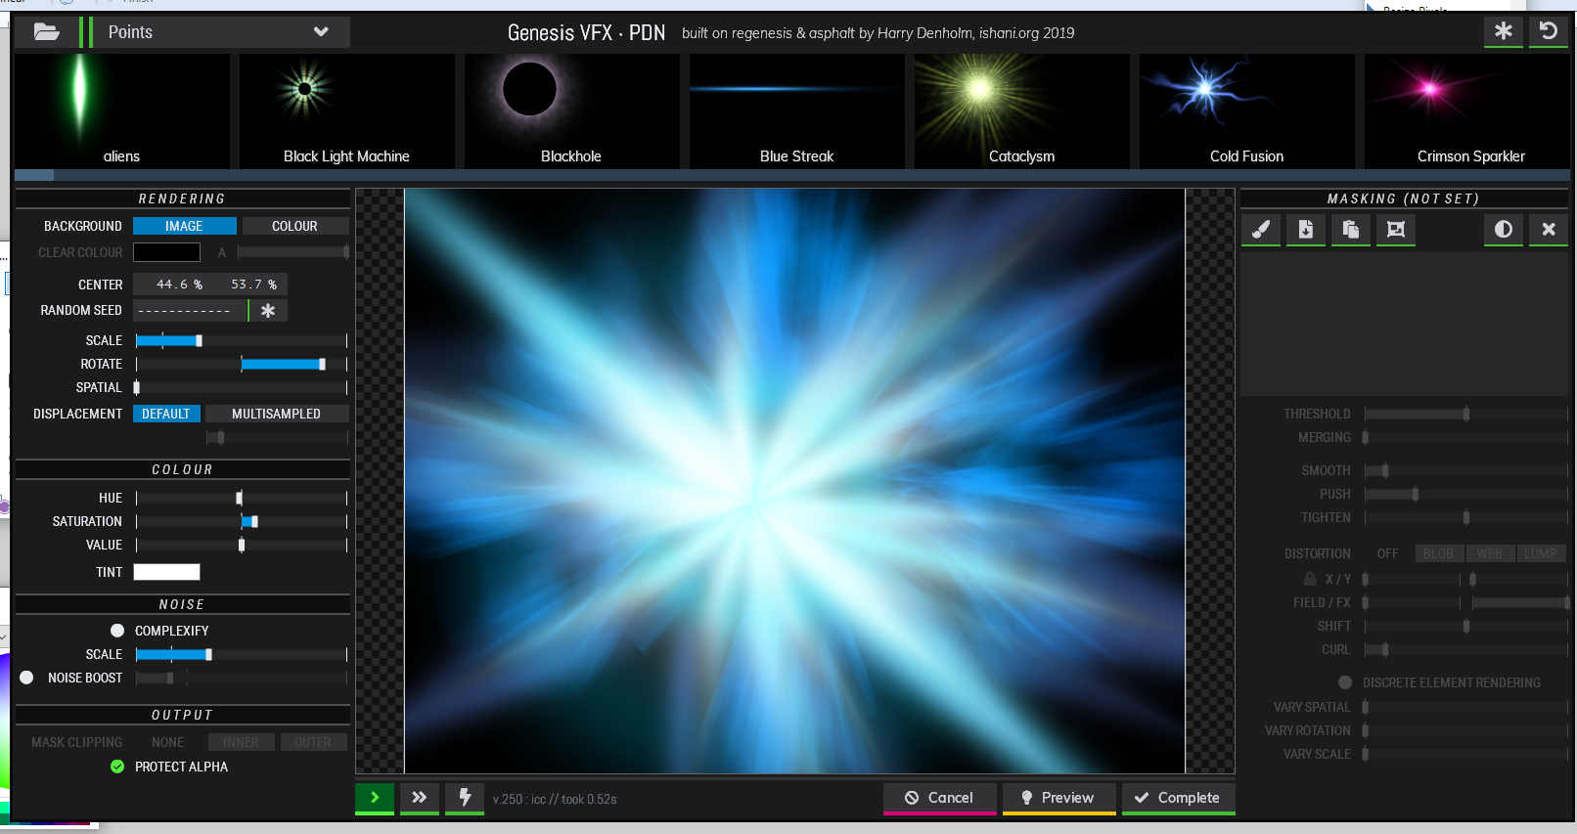
Task: Choose the Cold Fusion preset
Action: pyautogui.click(x=1246, y=111)
